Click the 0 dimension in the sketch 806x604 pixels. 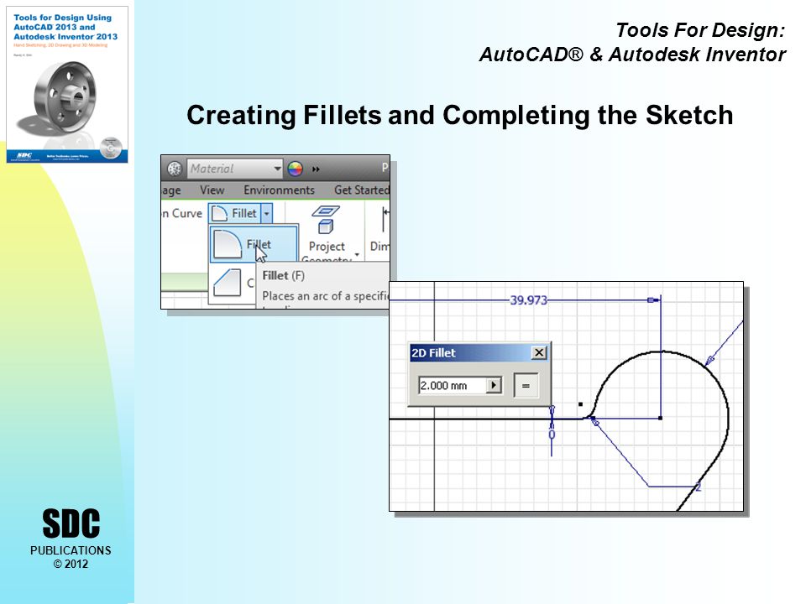click(552, 435)
